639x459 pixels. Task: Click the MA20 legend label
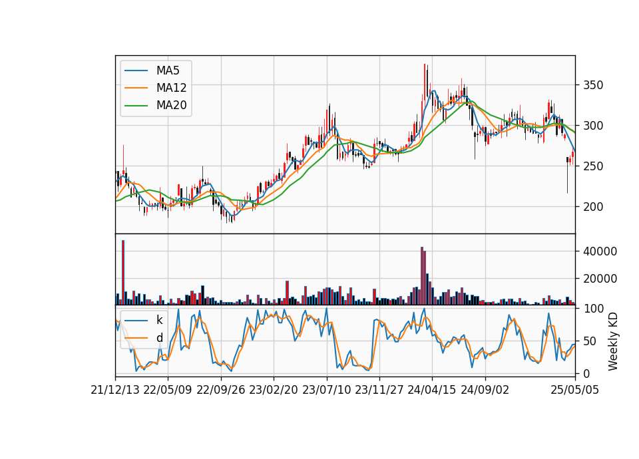point(171,105)
